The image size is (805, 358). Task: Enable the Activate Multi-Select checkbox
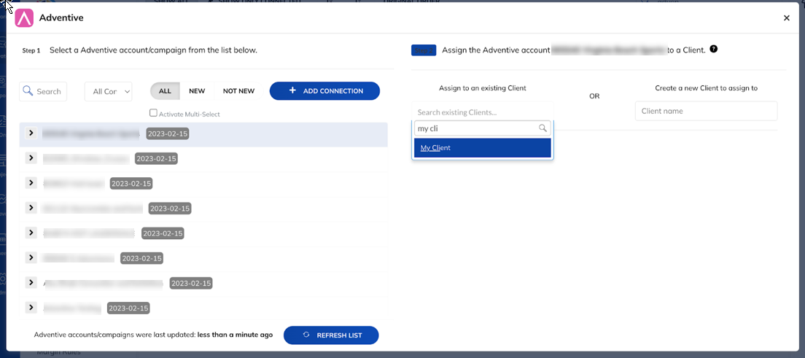[x=153, y=113]
